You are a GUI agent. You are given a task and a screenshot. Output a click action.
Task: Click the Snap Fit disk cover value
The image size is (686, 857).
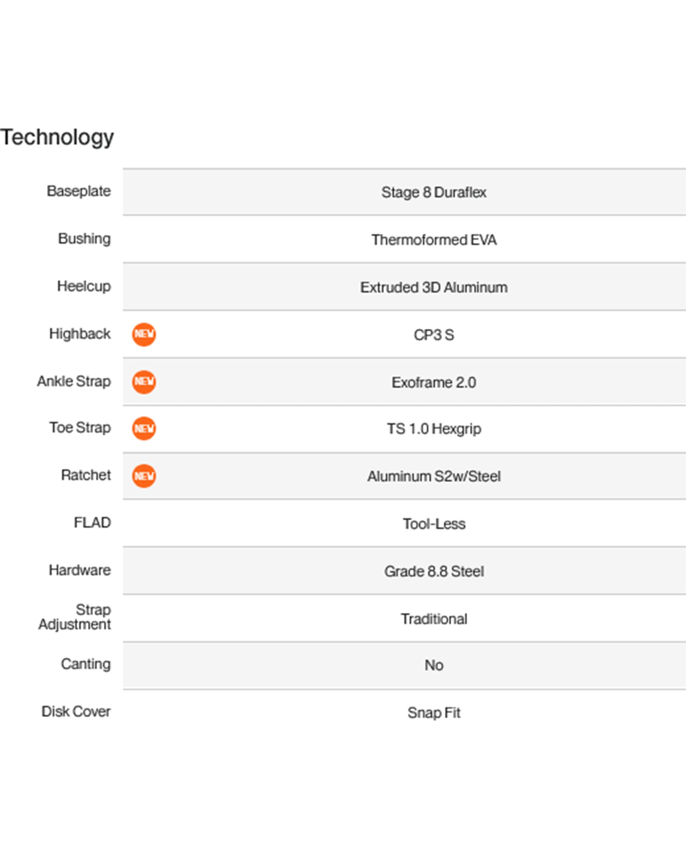tap(434, 713)
